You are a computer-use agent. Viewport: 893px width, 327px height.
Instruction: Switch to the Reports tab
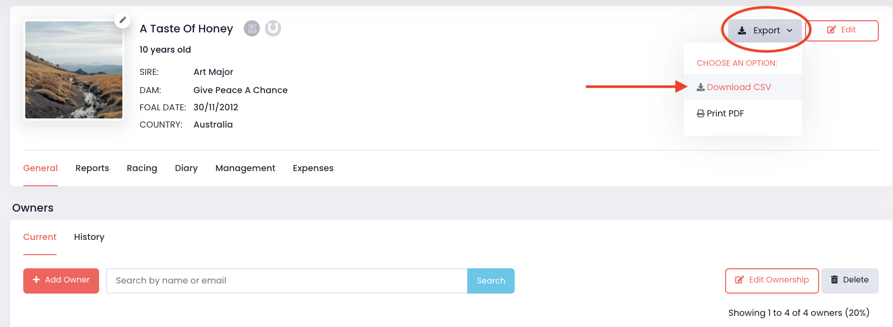92,168
